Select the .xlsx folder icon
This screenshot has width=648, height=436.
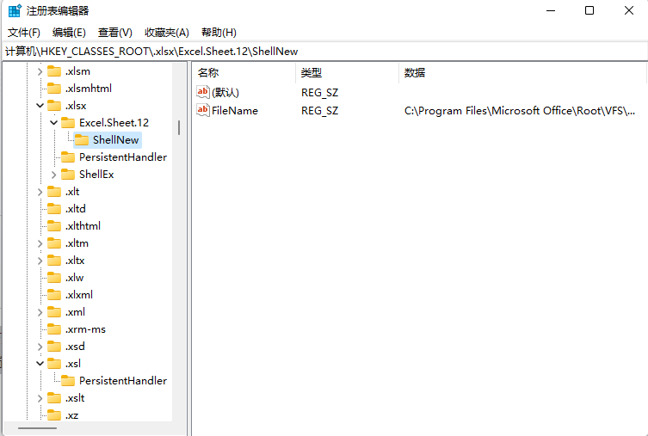pyautogui.click(x=54, y=106)
